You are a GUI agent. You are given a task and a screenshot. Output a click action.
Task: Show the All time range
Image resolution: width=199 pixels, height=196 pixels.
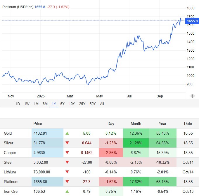(102, 104)
